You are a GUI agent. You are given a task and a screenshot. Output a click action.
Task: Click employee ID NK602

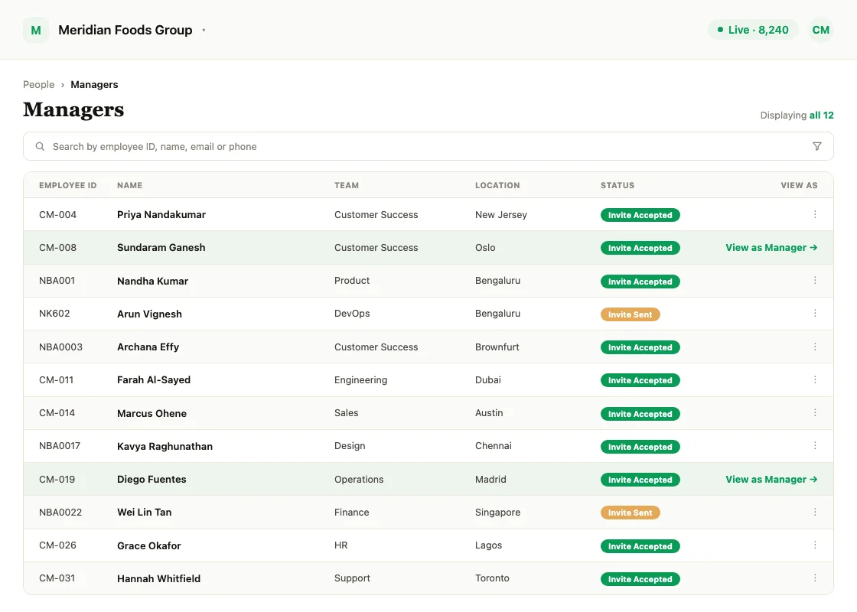tap(54, 313)
